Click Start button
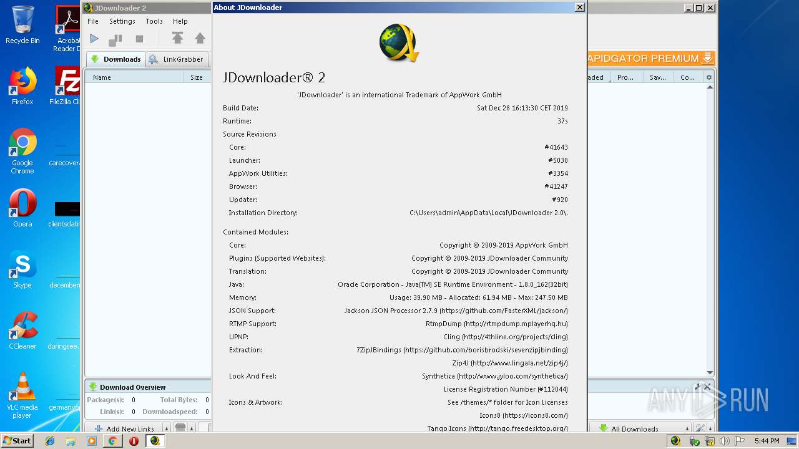799x449 pixels. [x=17, y=441]
